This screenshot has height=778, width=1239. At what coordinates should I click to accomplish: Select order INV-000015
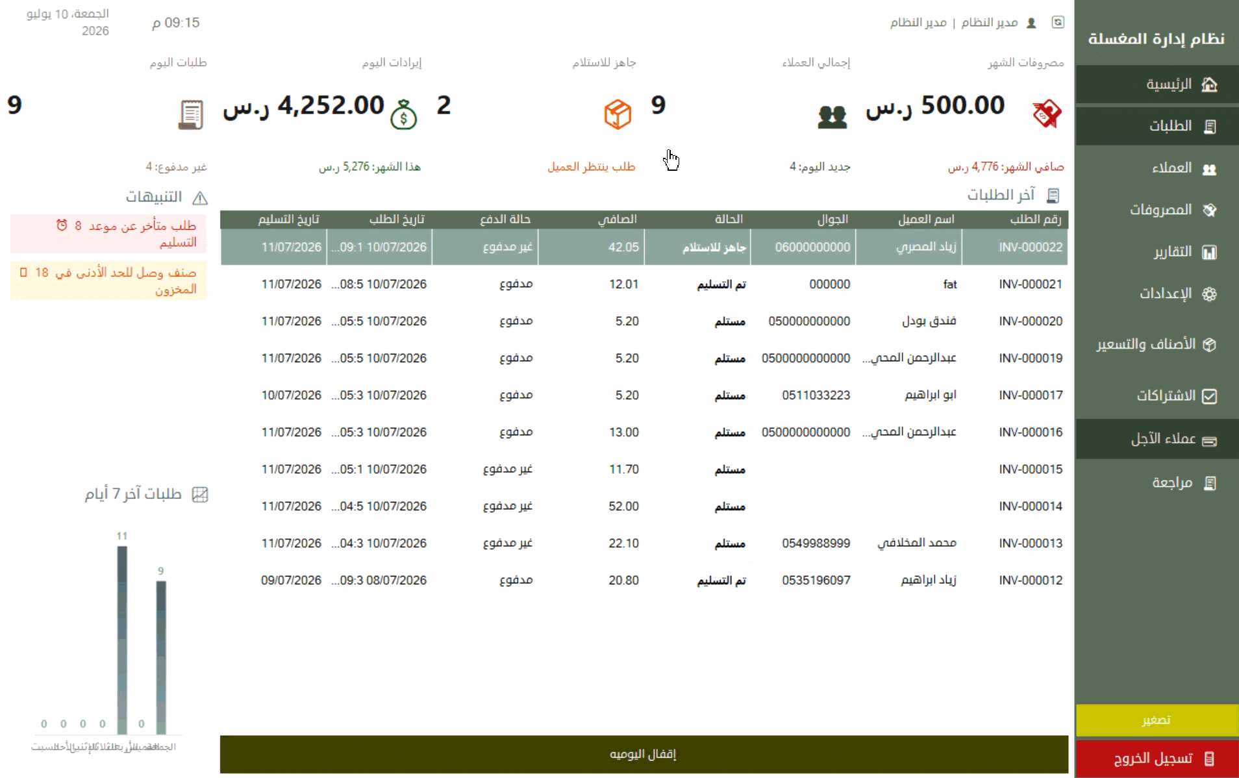(x=644, y=469)
